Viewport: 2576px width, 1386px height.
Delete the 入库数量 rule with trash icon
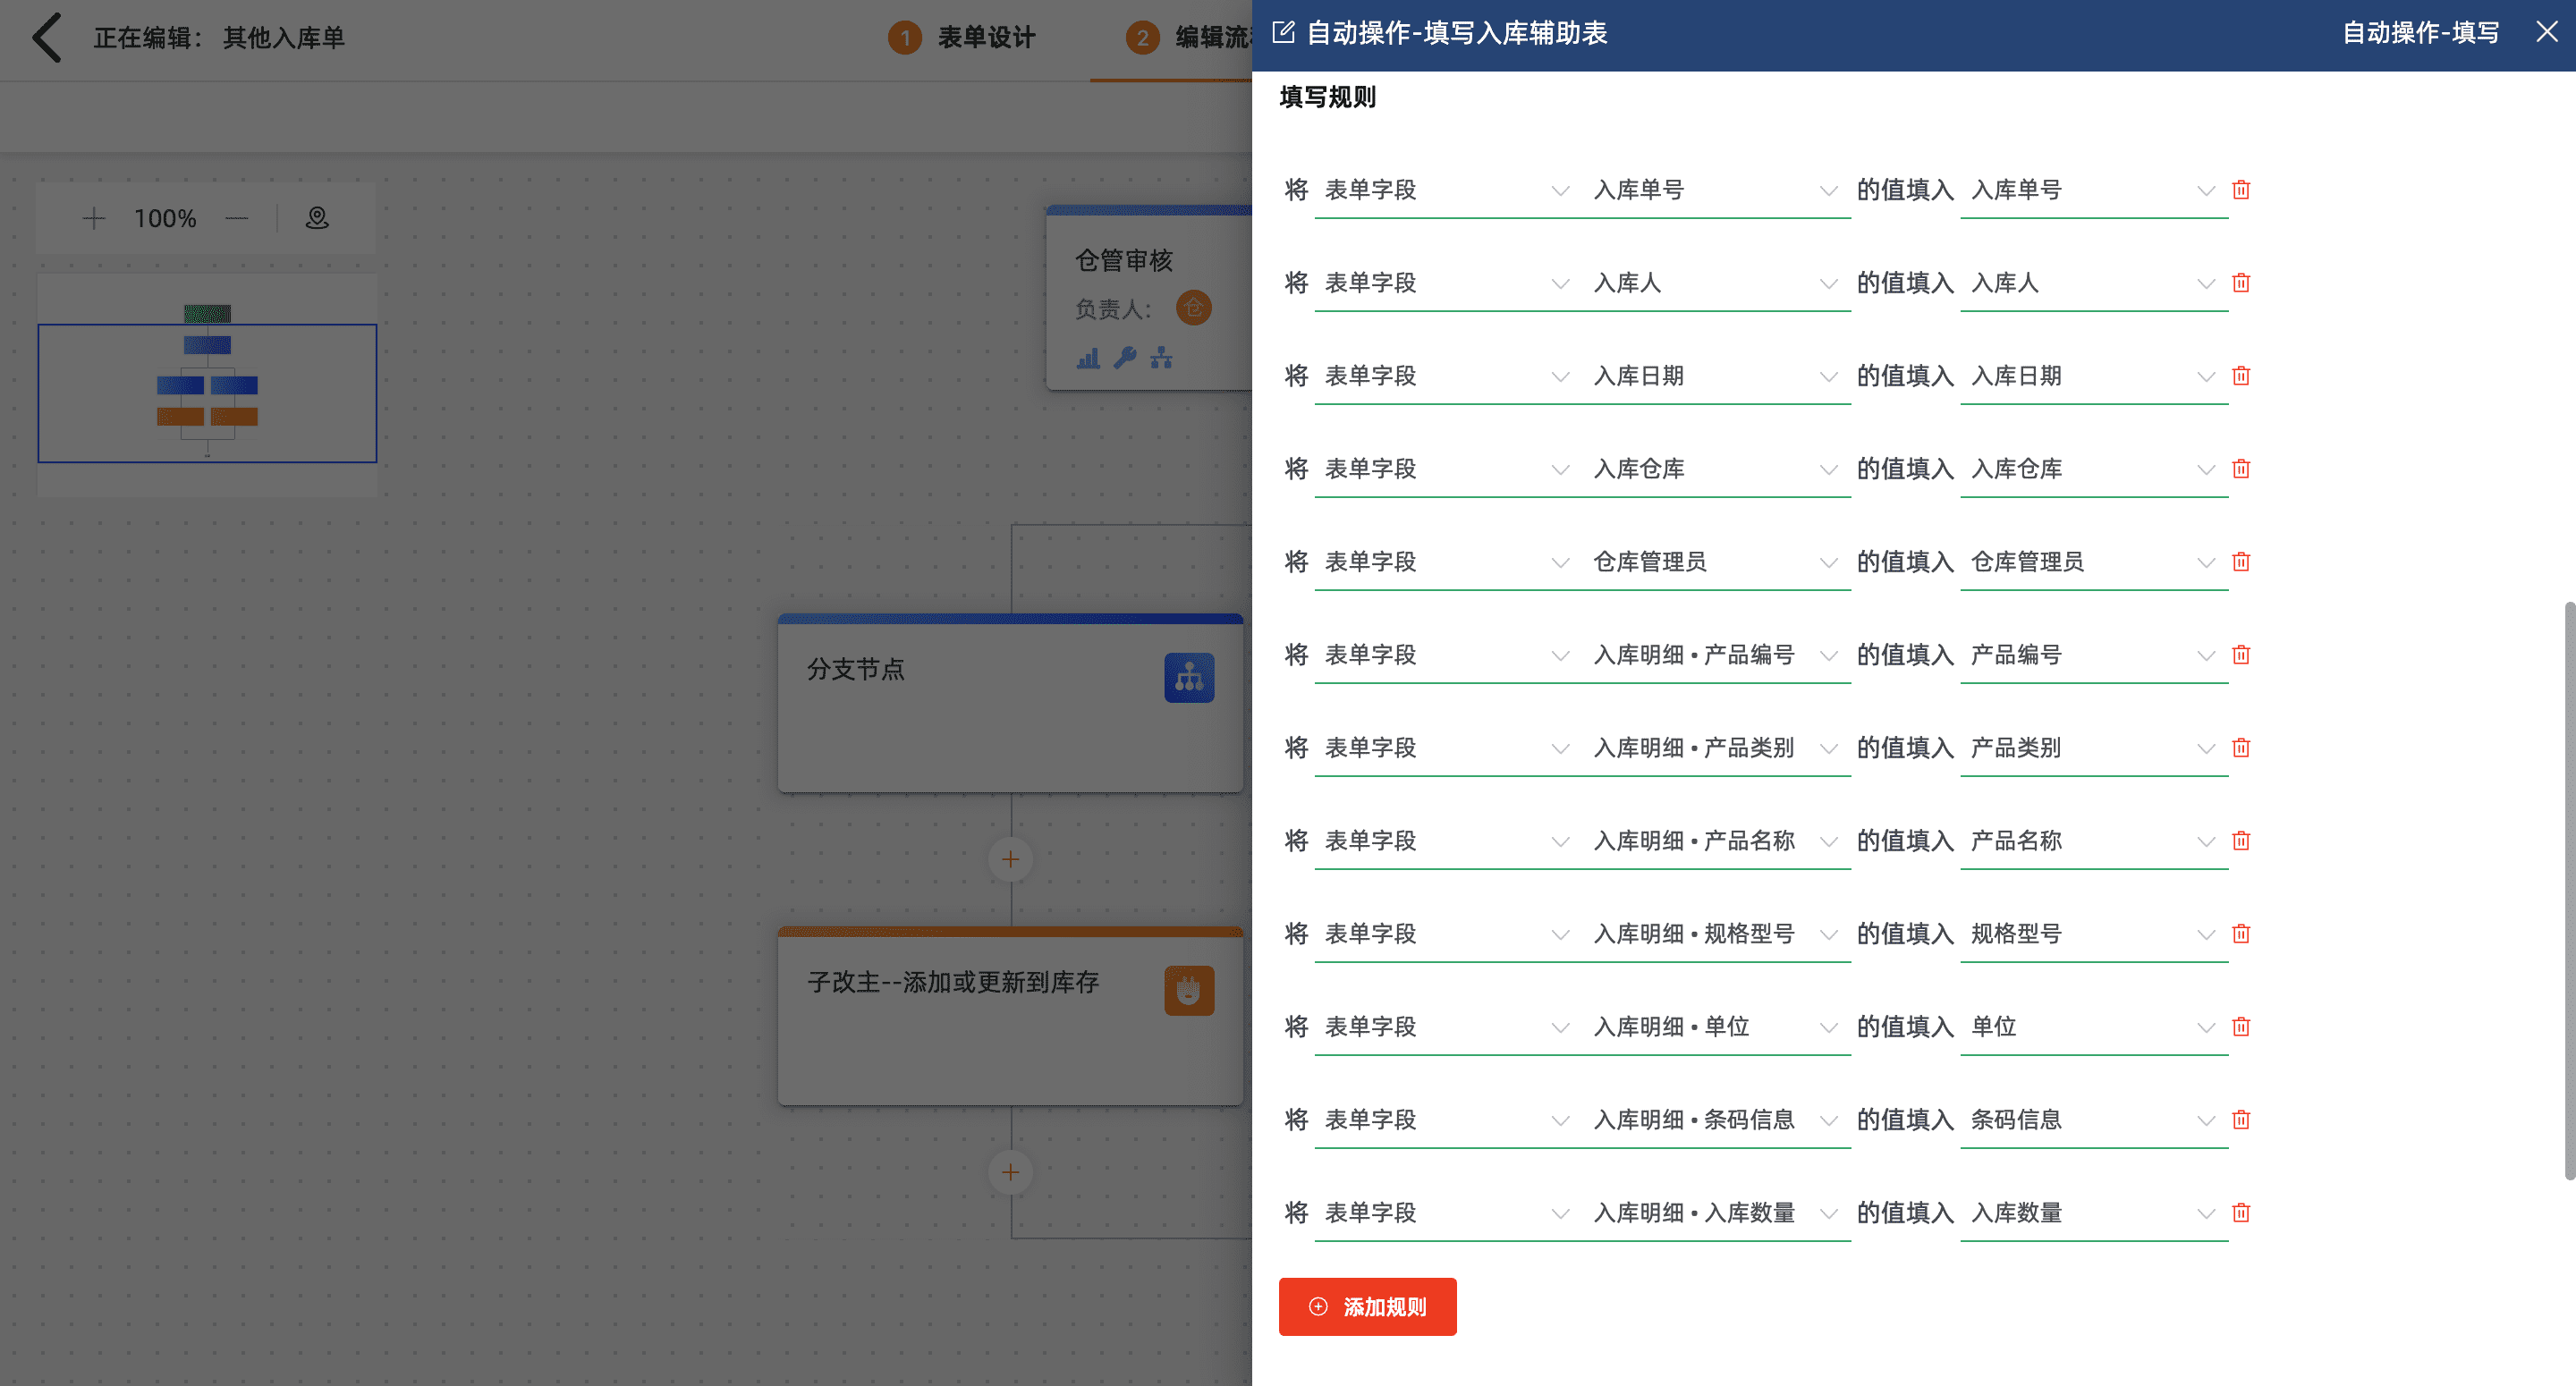click(2241, 1213)
